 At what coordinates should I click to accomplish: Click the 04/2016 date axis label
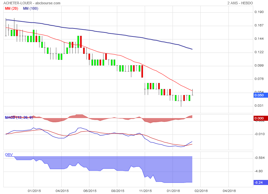tap(229, 191)
